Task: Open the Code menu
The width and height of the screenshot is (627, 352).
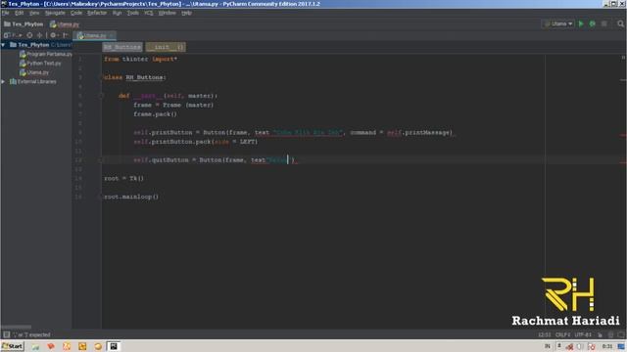Action: [x=76, y=13]
